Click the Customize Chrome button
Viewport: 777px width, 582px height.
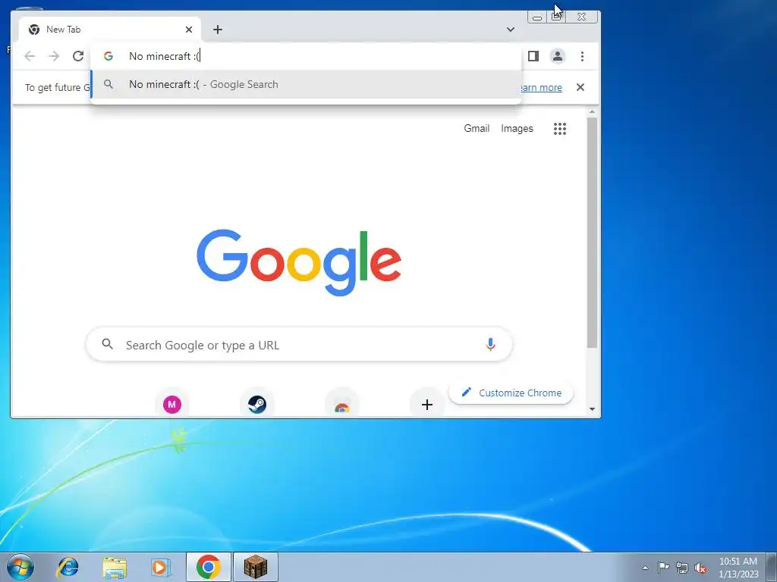click(511, 393)
